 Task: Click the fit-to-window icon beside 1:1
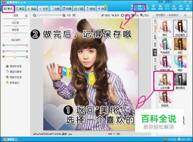click(74, 15)
